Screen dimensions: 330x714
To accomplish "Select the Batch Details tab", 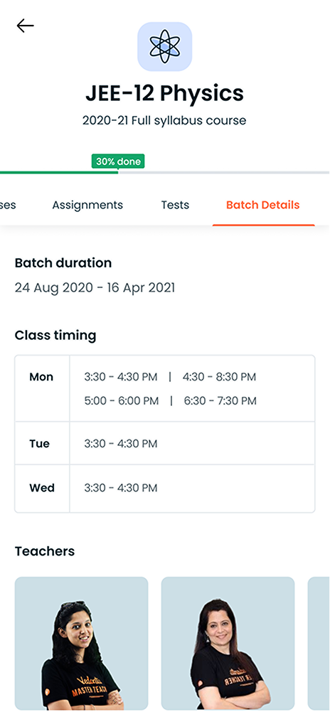I will click(x=263, y=205).
